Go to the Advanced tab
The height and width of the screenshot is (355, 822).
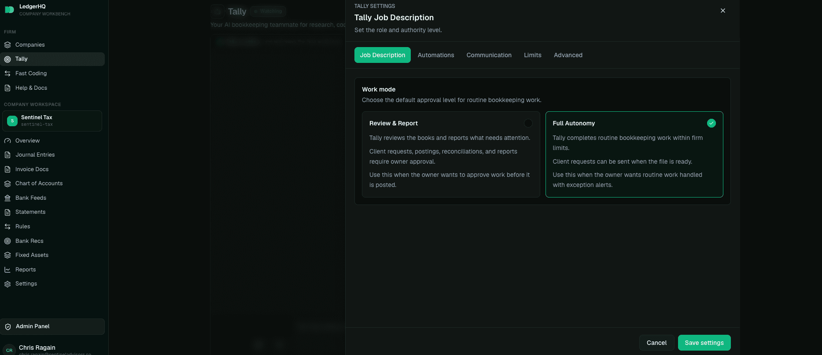tap(568, 55)
